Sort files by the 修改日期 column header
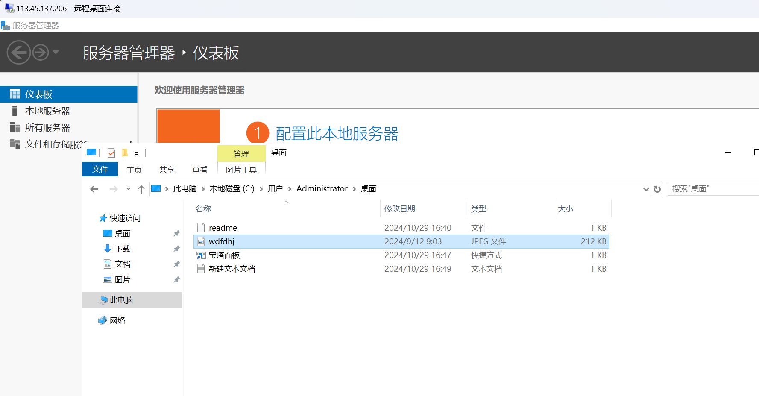This screenshot has height=396, width=759. point(400,209)
